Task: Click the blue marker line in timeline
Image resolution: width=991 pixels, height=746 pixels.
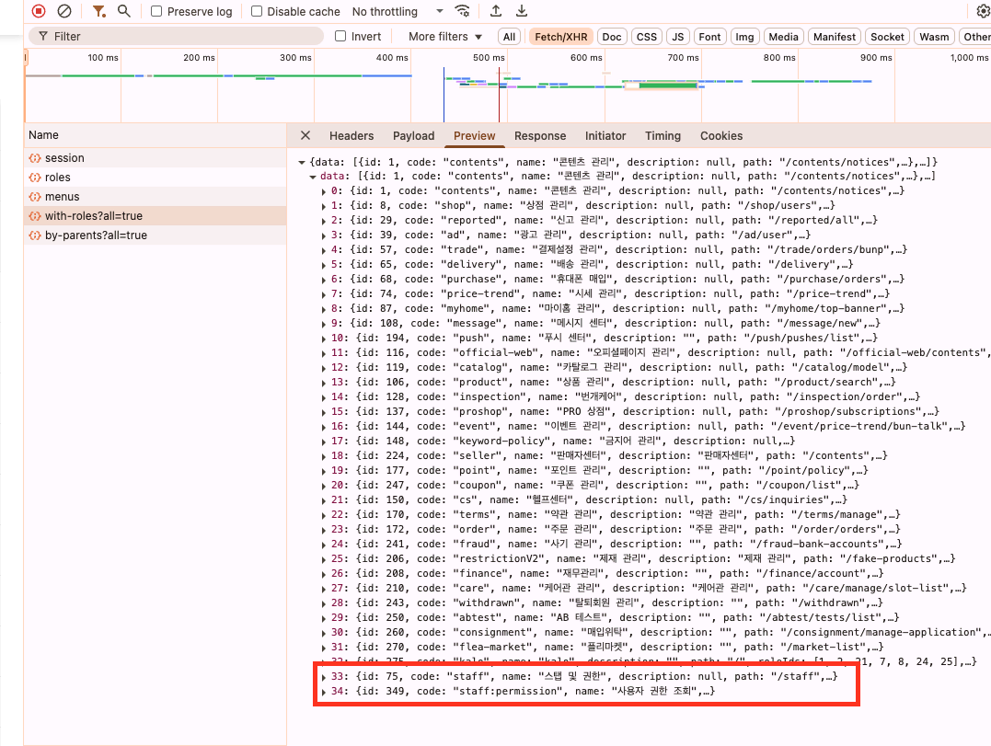Action: [444, 95]
